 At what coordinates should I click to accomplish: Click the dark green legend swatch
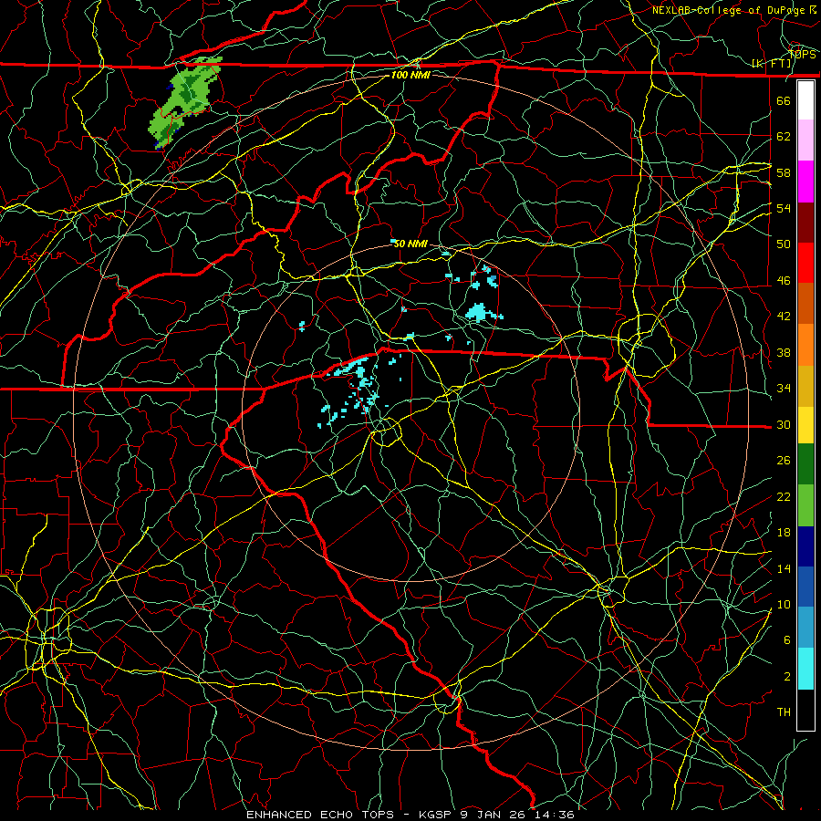[x=805, y=464]
